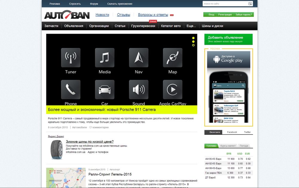
Task: Click Забыл пароль? link
Action: [x=243, y=15]
